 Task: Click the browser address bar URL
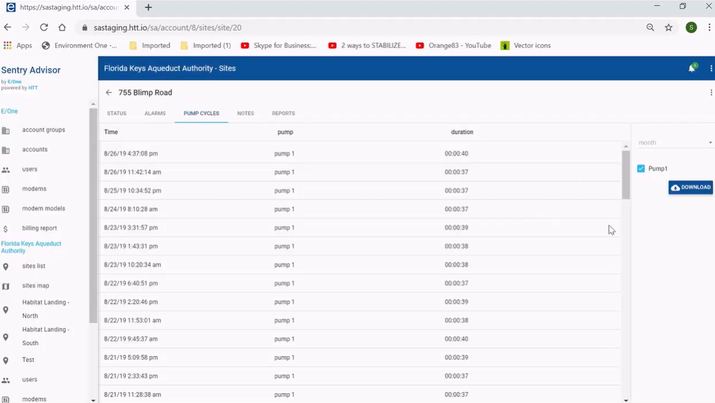tap(168, 27)
